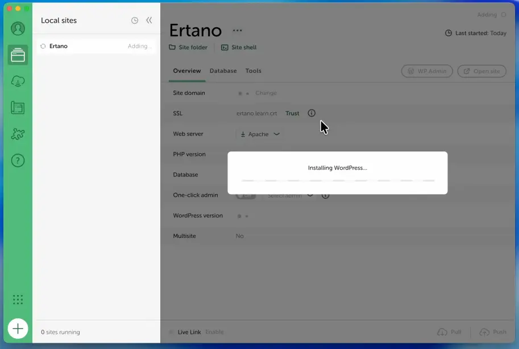The height and width of the screenshot is (349, 519).
Task: Click the Installing WordPress progress bar
Action: click(x=338, y=180)
